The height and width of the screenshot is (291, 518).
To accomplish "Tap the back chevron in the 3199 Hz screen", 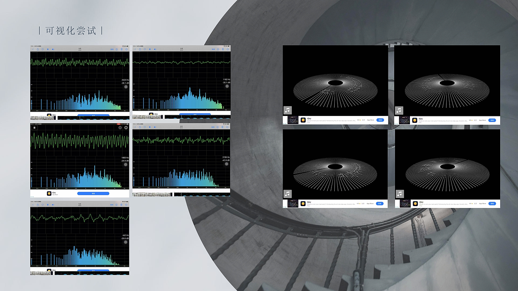I will tap(135, 127).
